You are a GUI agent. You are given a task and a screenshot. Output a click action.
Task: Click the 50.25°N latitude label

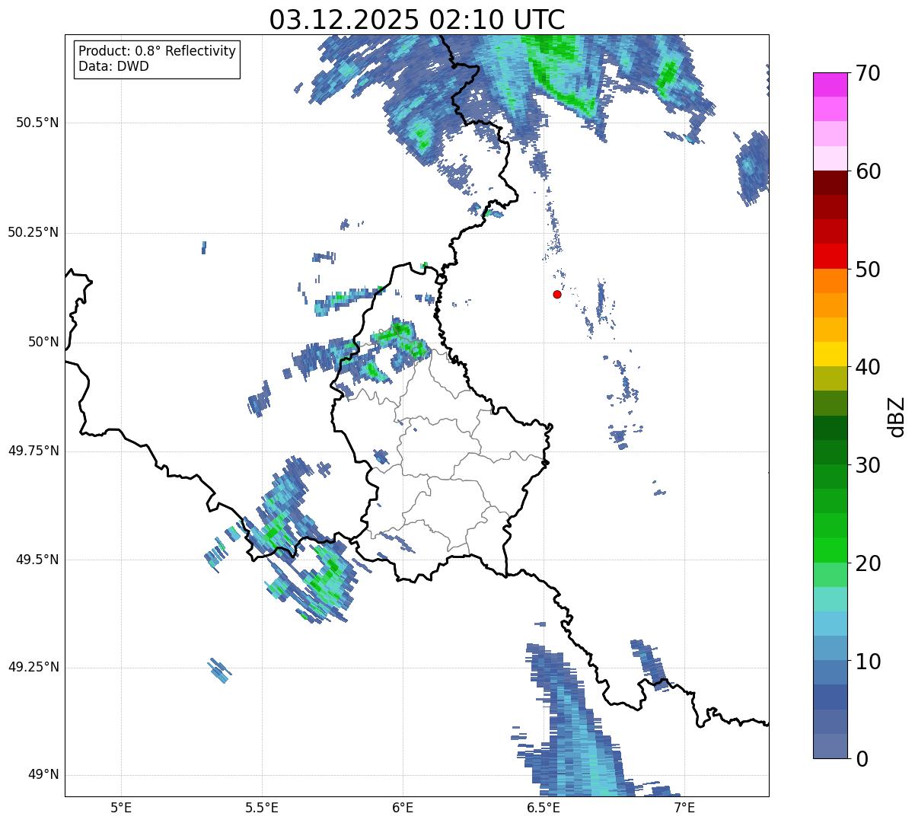point(33,232)
